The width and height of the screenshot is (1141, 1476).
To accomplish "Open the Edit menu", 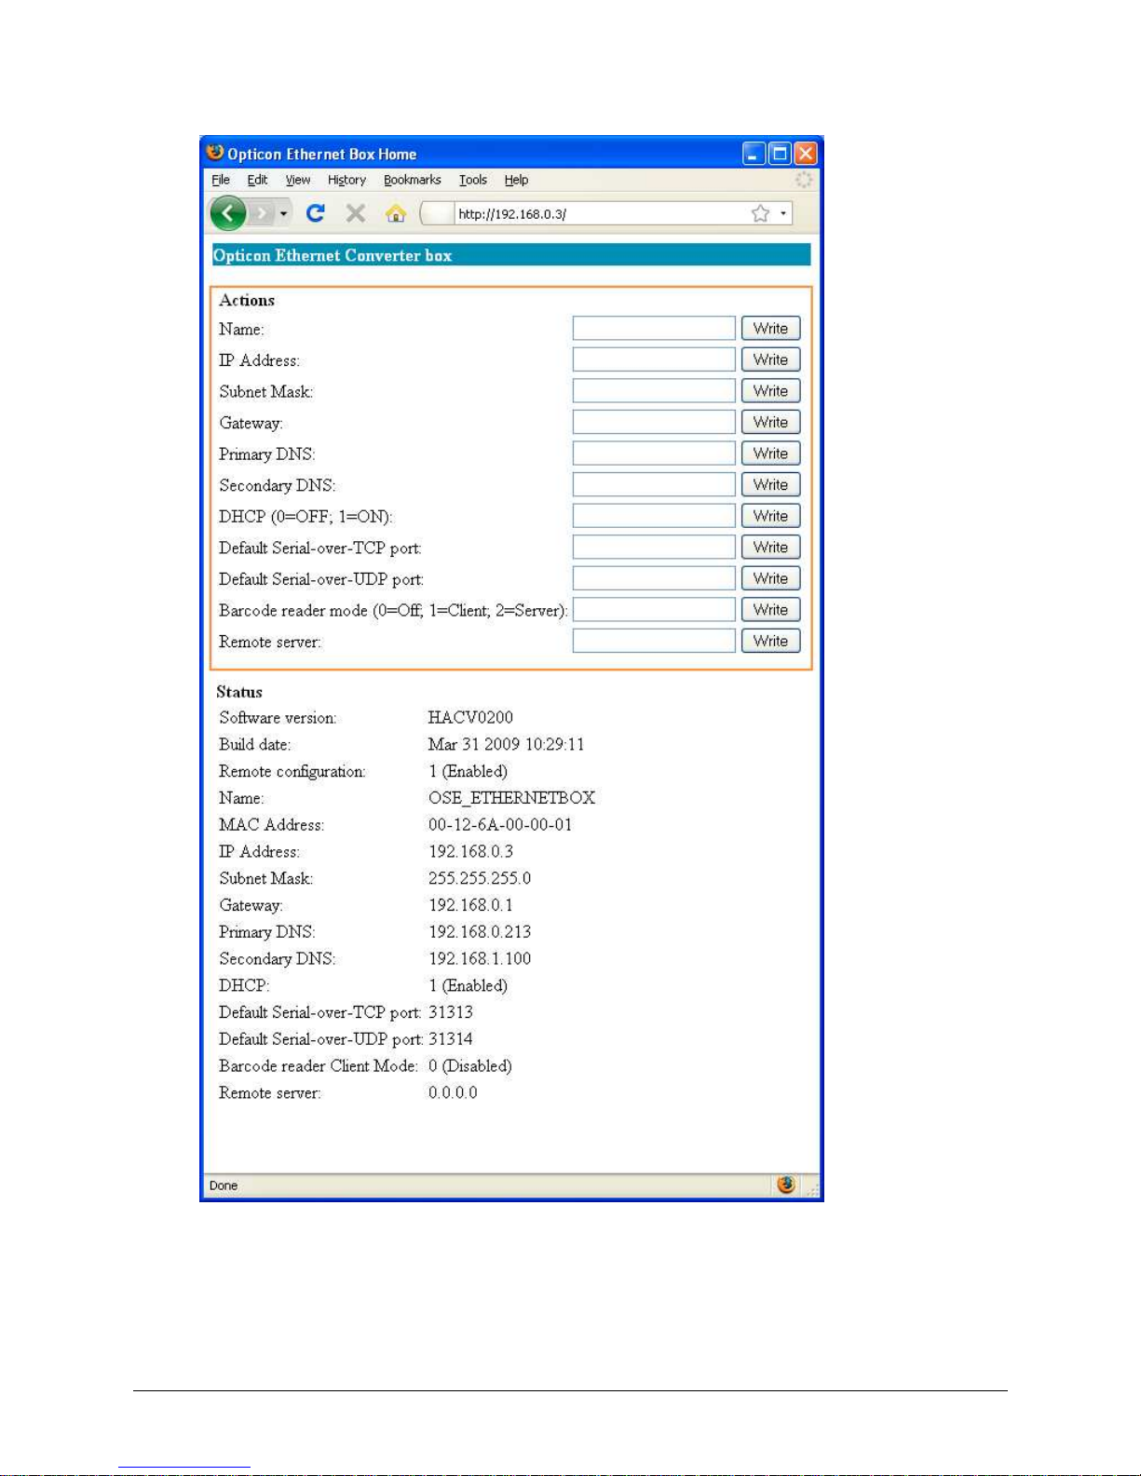I will click(257, 180).
